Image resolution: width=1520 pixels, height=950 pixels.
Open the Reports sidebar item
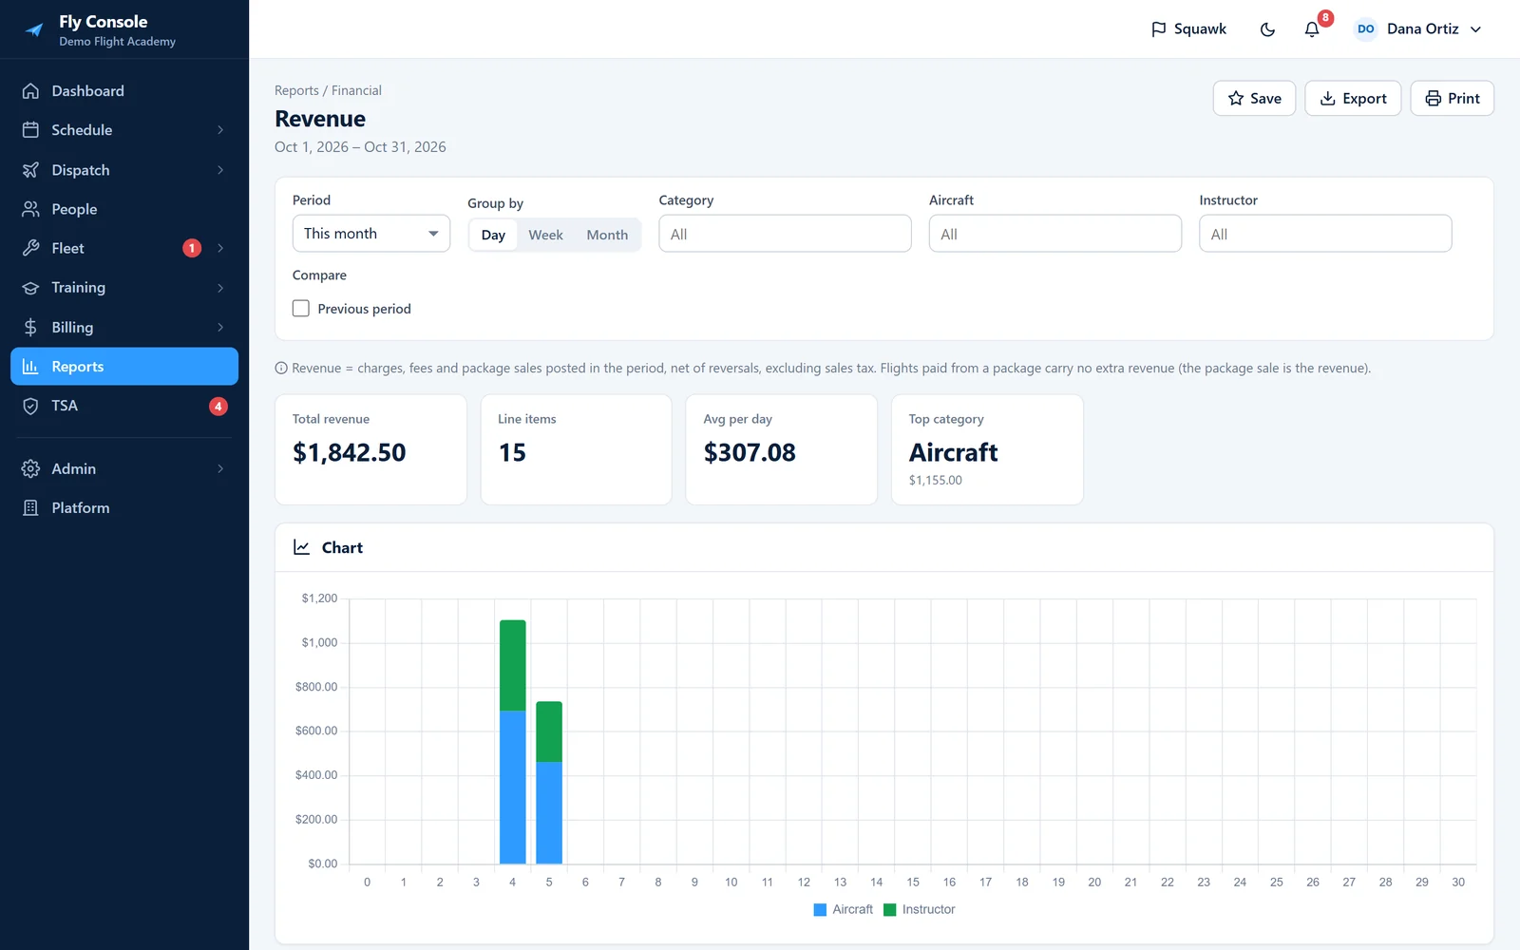124,367
